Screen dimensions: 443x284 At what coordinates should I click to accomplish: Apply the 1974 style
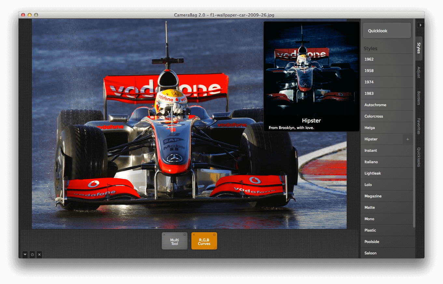(x=387, y=82)
